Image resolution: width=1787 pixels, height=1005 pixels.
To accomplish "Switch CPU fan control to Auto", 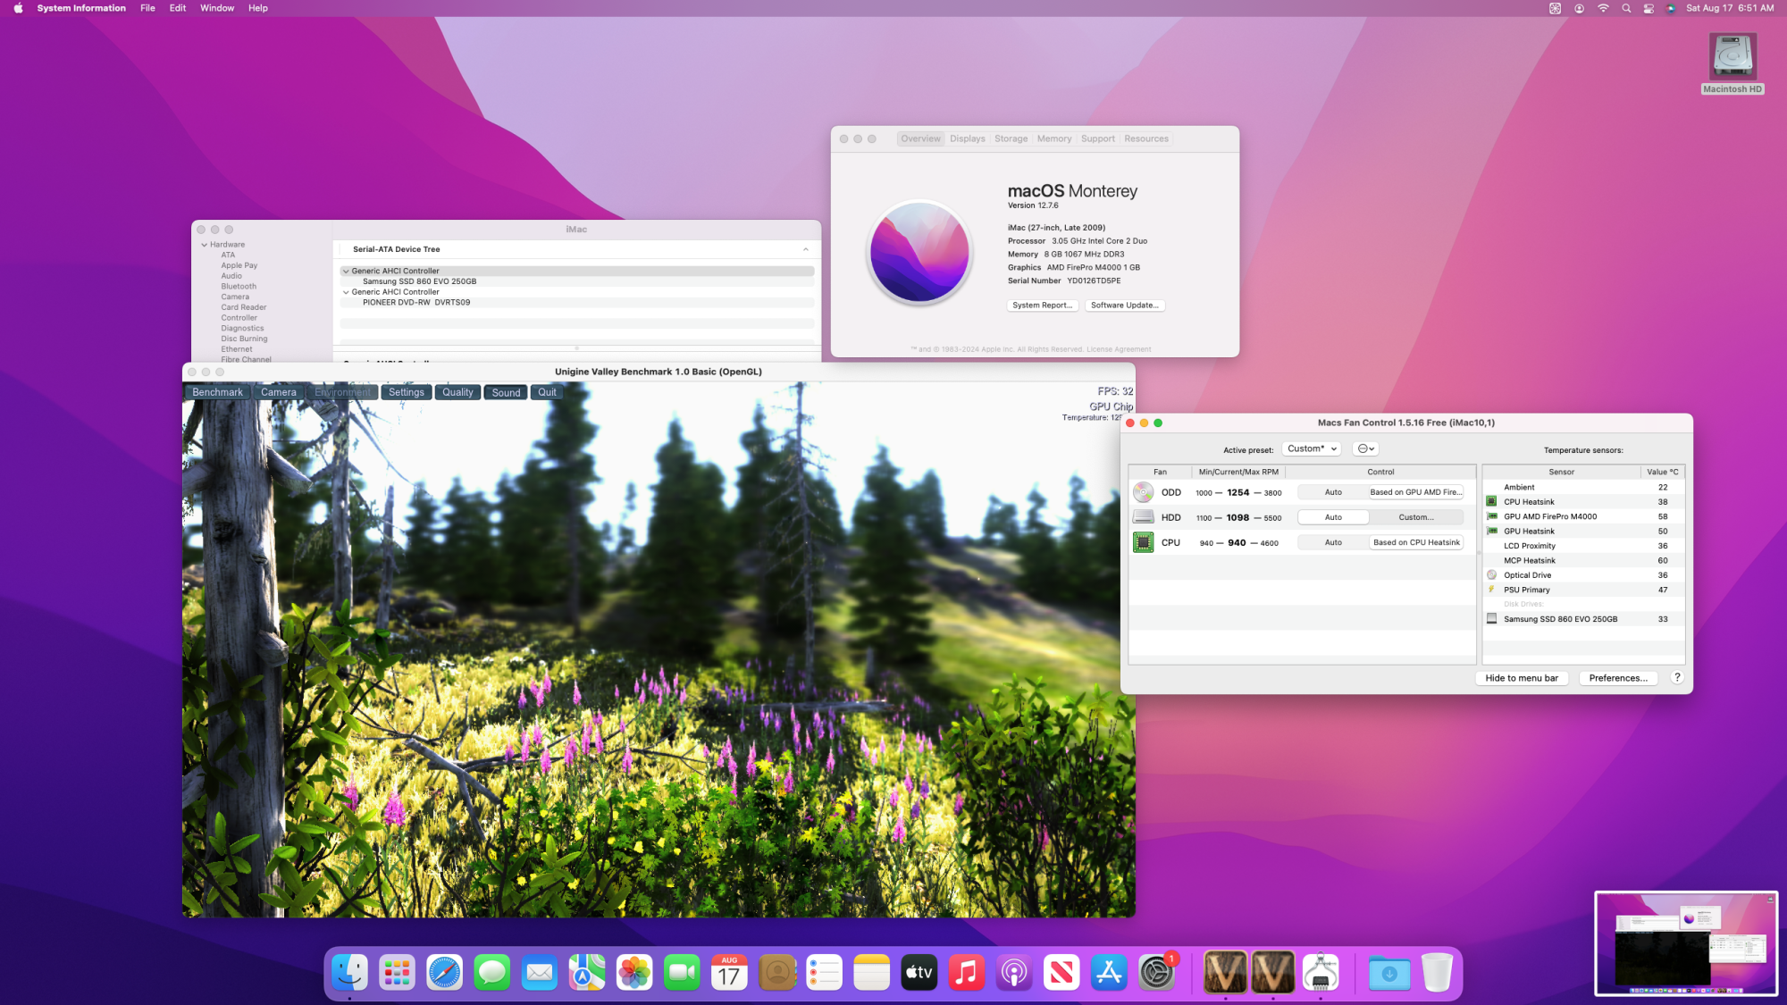I will (1332, 542).
